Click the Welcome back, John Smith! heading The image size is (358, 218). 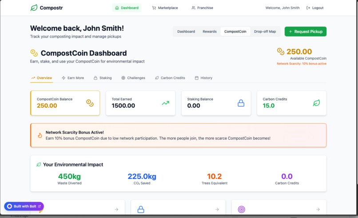(x=77, y=28)
